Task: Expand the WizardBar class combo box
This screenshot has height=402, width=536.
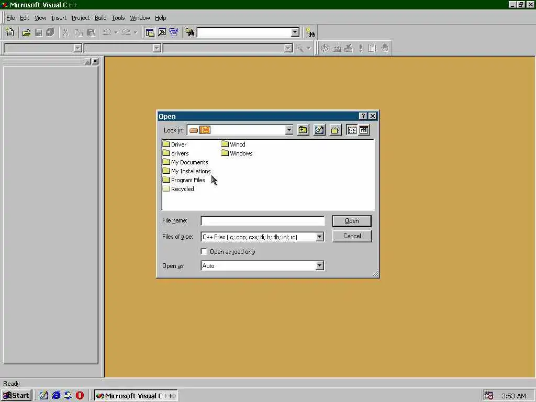Action: 78,48
